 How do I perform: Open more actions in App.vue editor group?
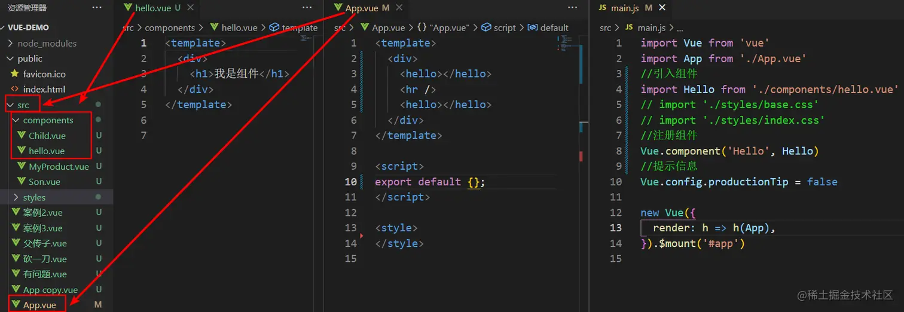pos(573,8)
